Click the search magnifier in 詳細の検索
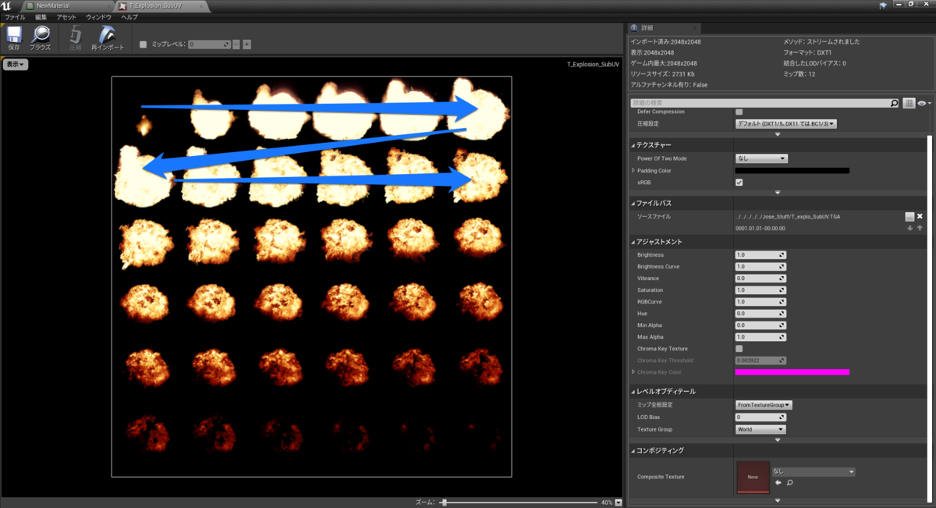This screenshot has width=936, height=508. (894, 103)
